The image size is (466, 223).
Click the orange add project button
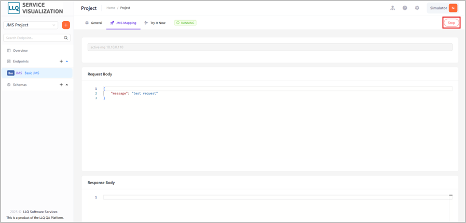click(66, 25)
